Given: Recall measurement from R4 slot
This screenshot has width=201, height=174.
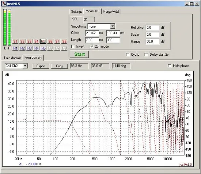Looking at the screenshot, I should point(37,48).
